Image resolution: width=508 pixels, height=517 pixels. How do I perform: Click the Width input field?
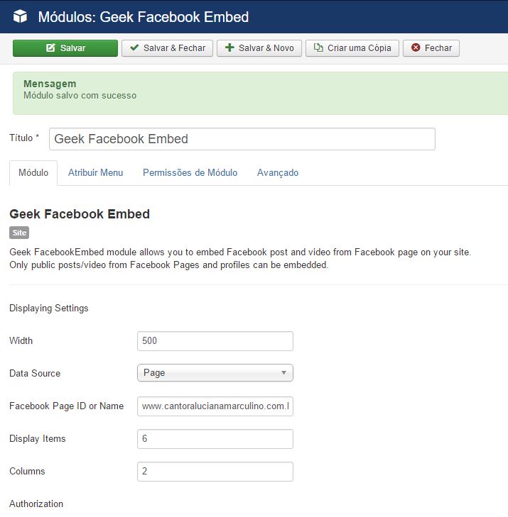coord(215,341)
